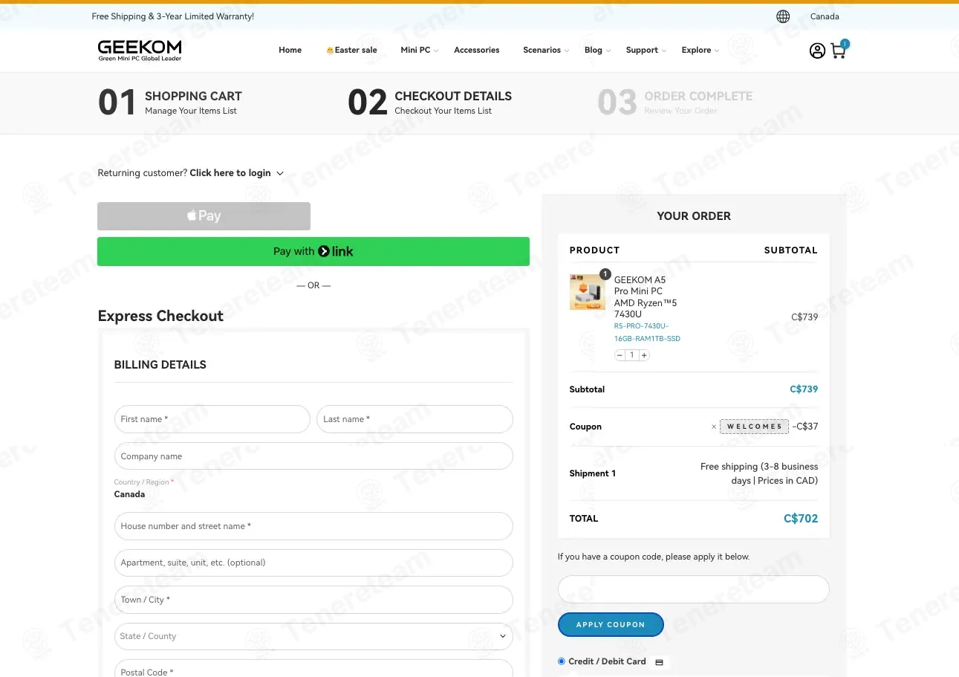
Task: Pay using the Apple Pay button
Action: (x=204, y=216)
